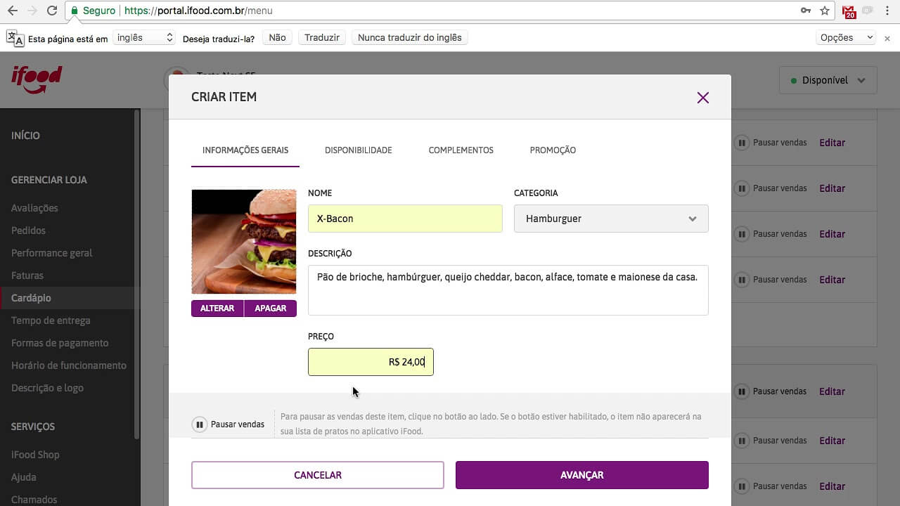Reload the page with refresh icon
This screenshot has height=506, width=900.
(x=52, y=11)
